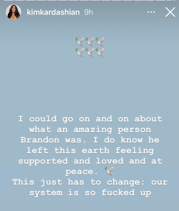
Task: Click the top-middle dove emoji in the cluster
Action: 90,42
